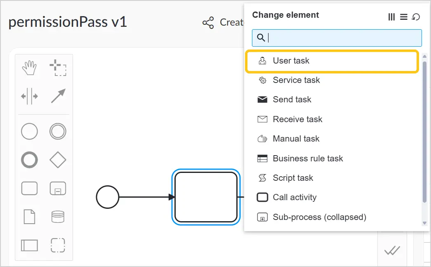Select the start event circle on canvas
The width and height of the screenshot is (431, 267).
coord(108,197)
